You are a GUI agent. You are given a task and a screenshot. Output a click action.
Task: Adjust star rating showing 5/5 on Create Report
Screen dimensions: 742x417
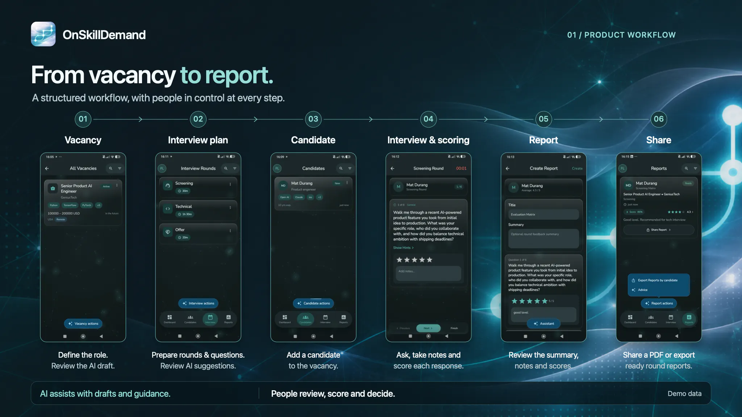tap(529, 301)
